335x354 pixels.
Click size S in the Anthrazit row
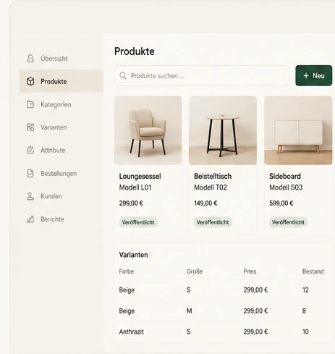click(x=188, y=332)
